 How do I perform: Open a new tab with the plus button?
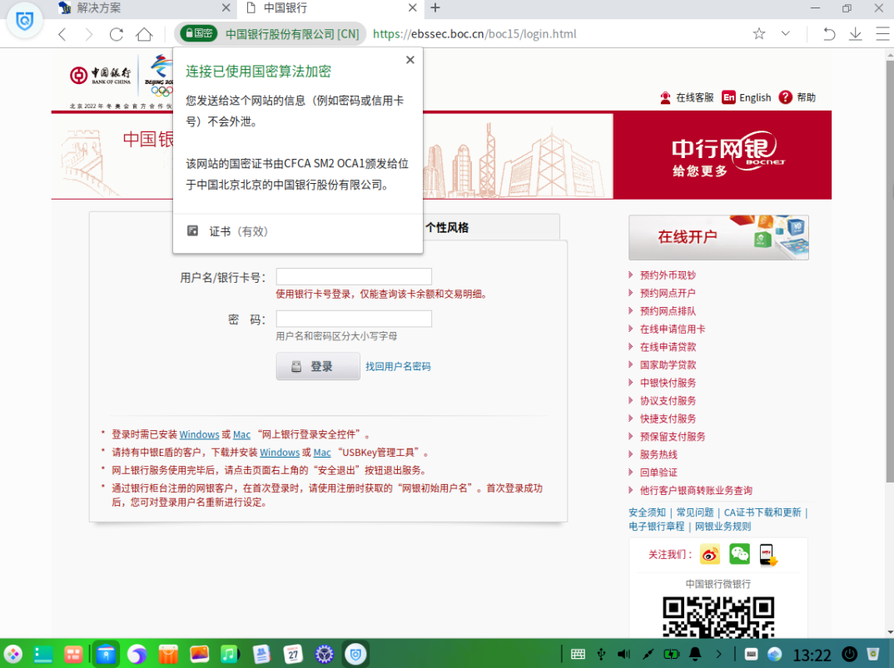[x=435, y=7]
